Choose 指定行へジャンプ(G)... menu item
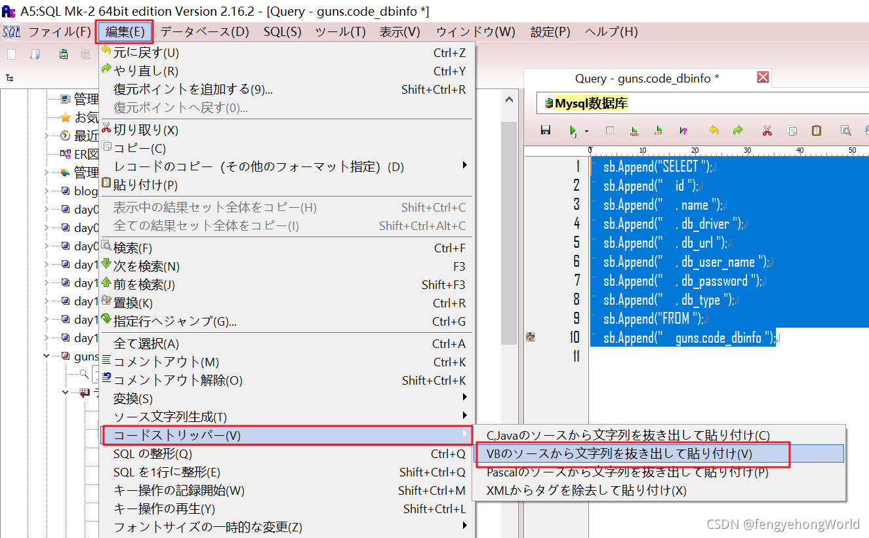Viewport: 869px width, 538px height. 286,322
